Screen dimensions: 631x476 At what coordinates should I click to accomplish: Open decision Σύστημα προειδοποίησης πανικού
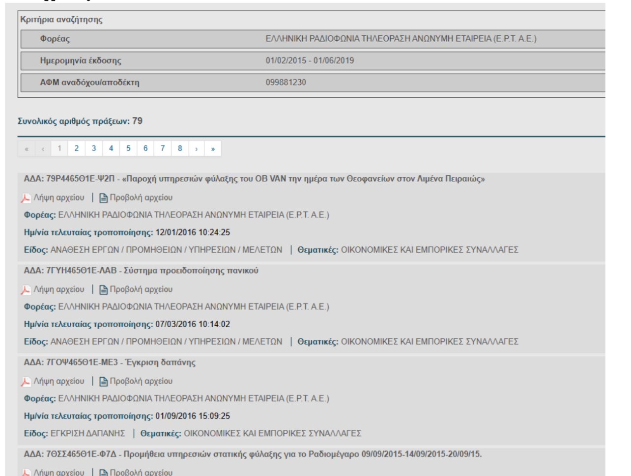click(141, 271)
